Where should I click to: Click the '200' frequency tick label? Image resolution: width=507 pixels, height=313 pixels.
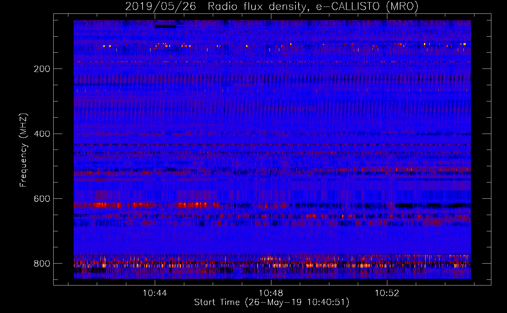(42, 69)
